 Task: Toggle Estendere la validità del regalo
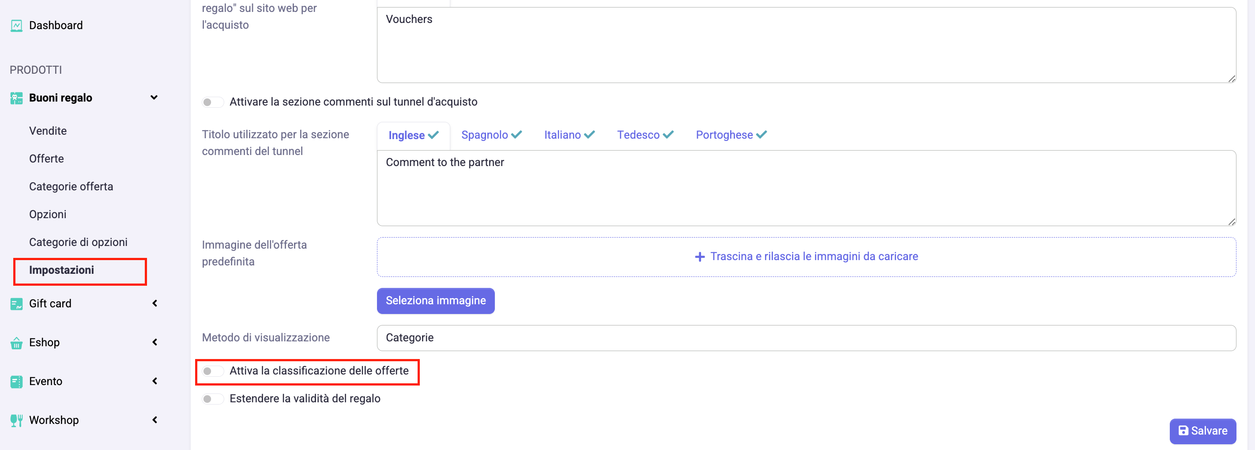(x=212, y=399)
